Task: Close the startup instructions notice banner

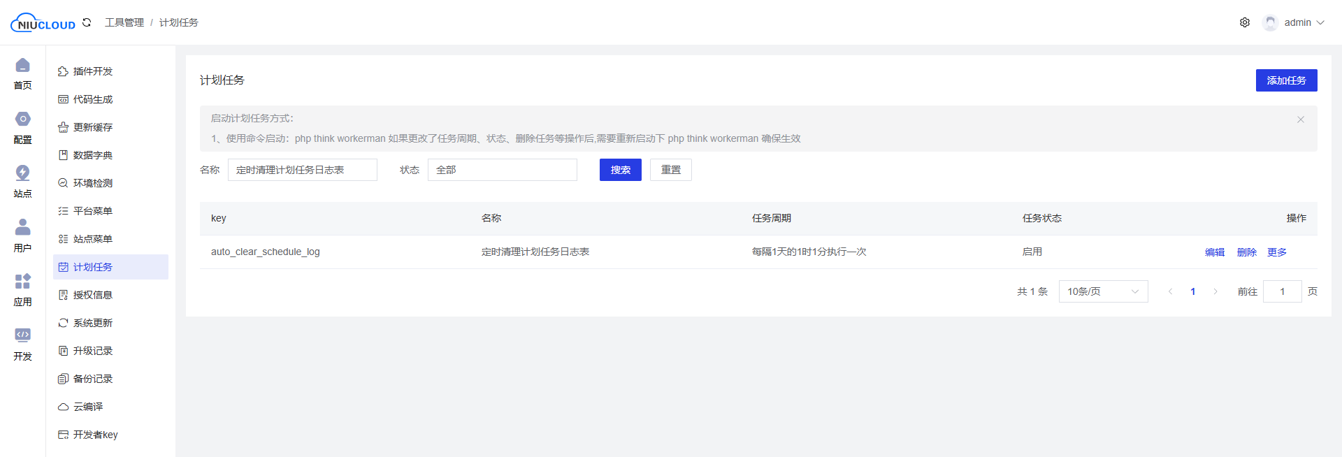Action: [x=1301, y=119]
